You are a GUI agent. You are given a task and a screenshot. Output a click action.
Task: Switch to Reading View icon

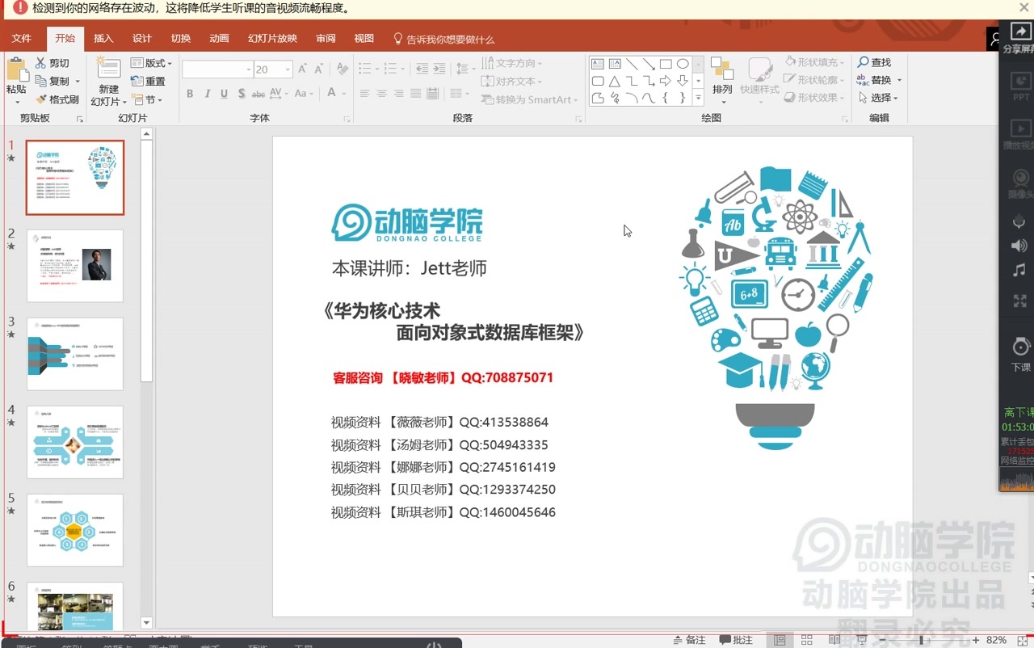click(834, 640)
